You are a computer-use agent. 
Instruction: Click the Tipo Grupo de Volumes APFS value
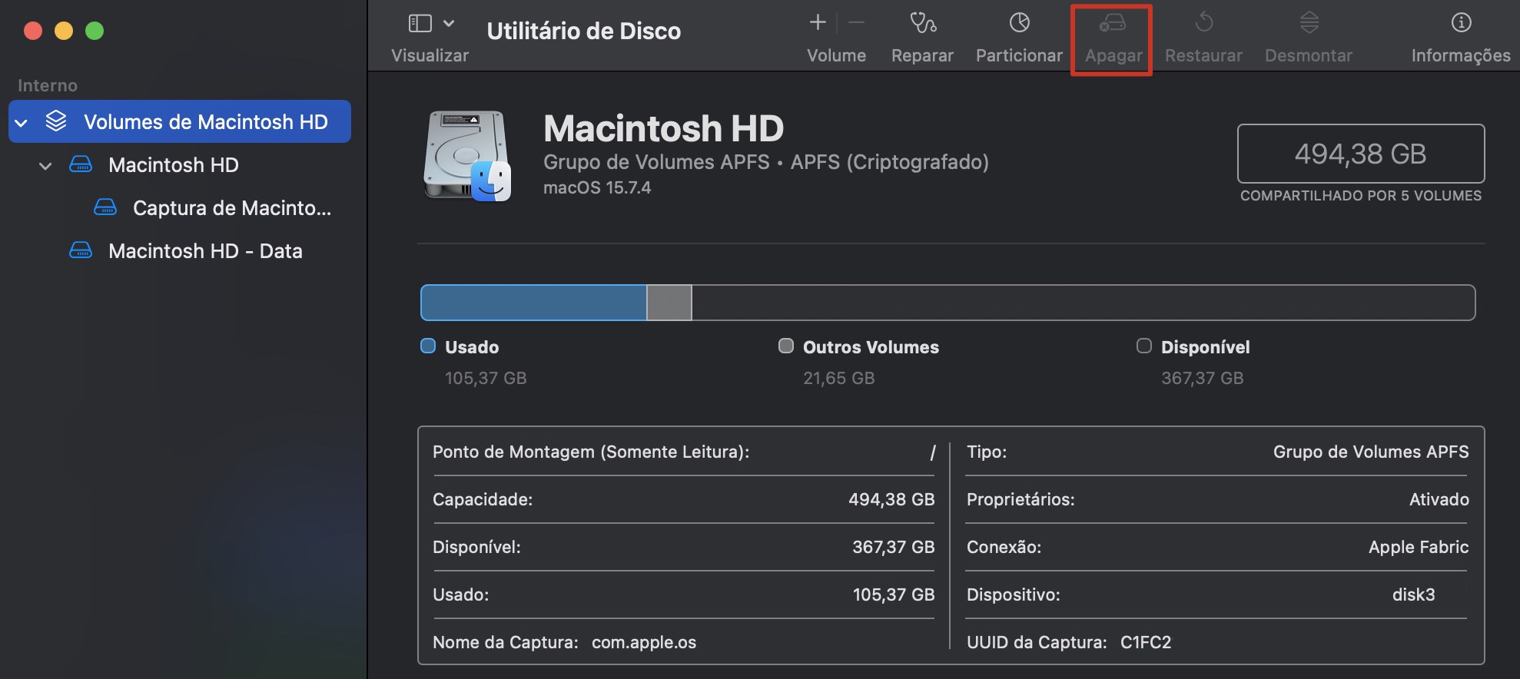1371,452
